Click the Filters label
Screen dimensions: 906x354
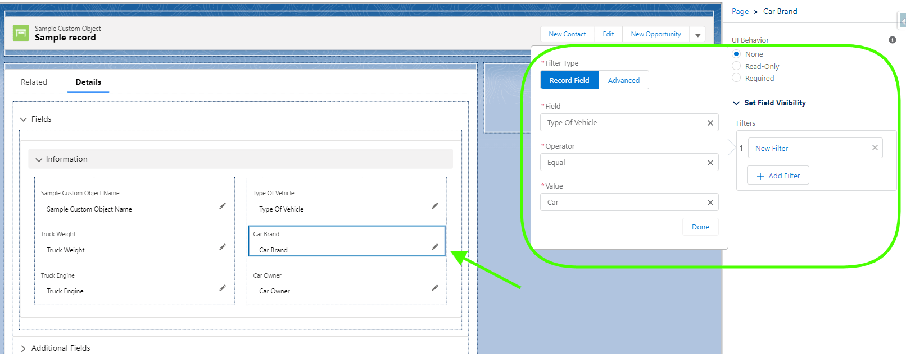(x=746, y=123)
